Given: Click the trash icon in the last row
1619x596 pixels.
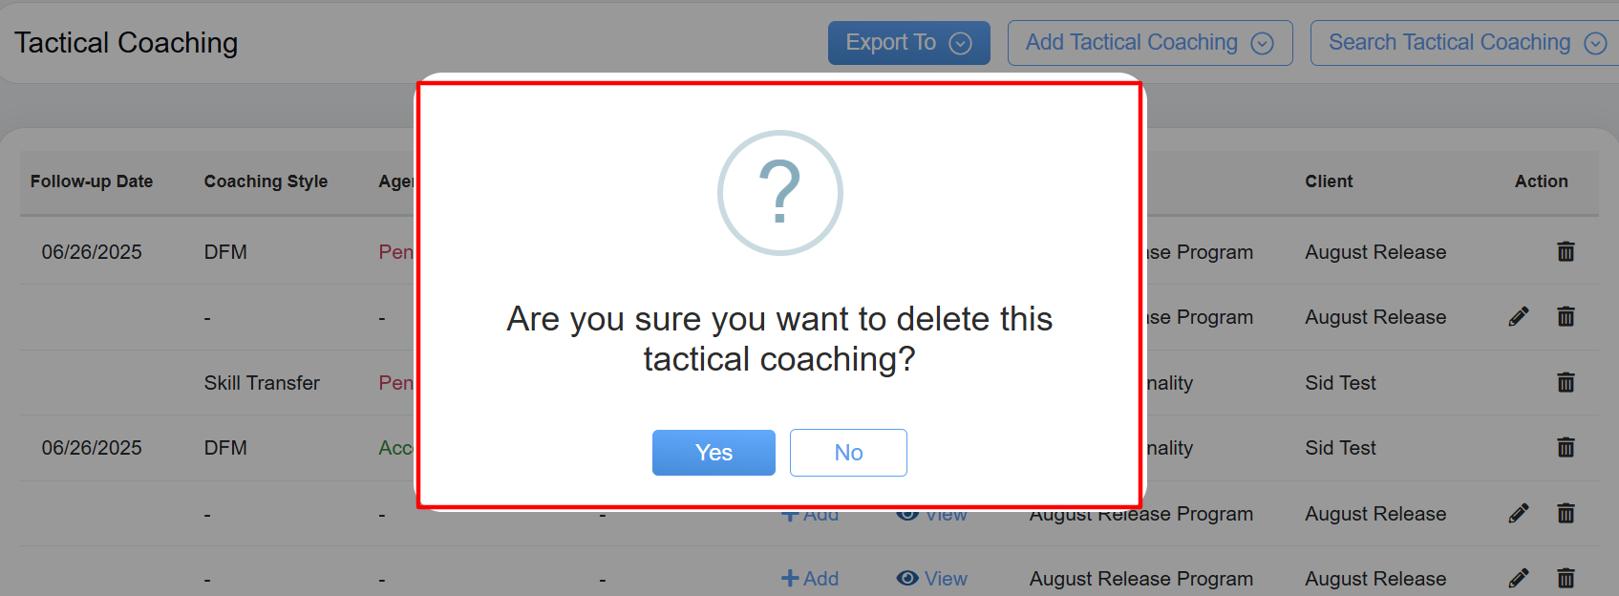Looking at the screenshot, I should pyautogui.click(x=1566, y=578).
